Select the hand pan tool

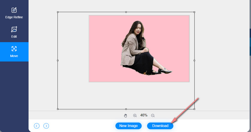click(125, 115)
